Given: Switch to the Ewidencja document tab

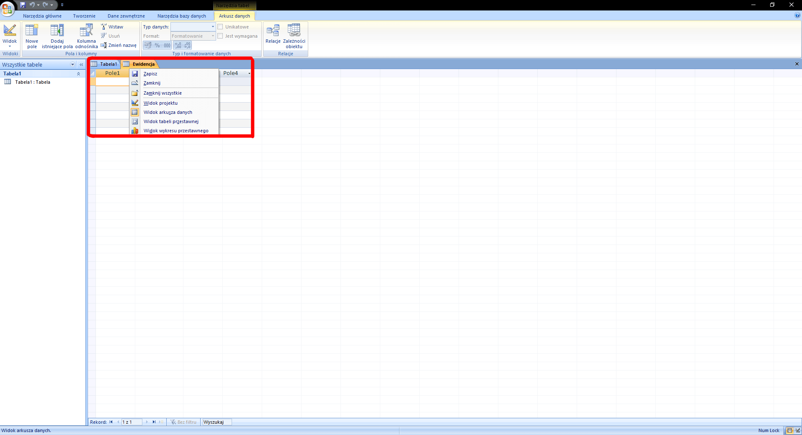Looking at the screenshot, I should tap(140, 64).
